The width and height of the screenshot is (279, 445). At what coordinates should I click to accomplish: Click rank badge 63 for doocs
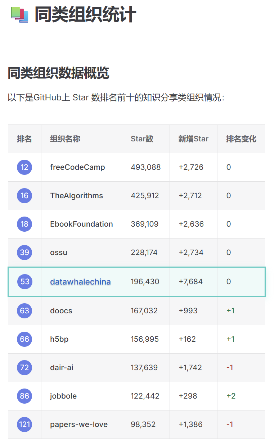point(24,311)
